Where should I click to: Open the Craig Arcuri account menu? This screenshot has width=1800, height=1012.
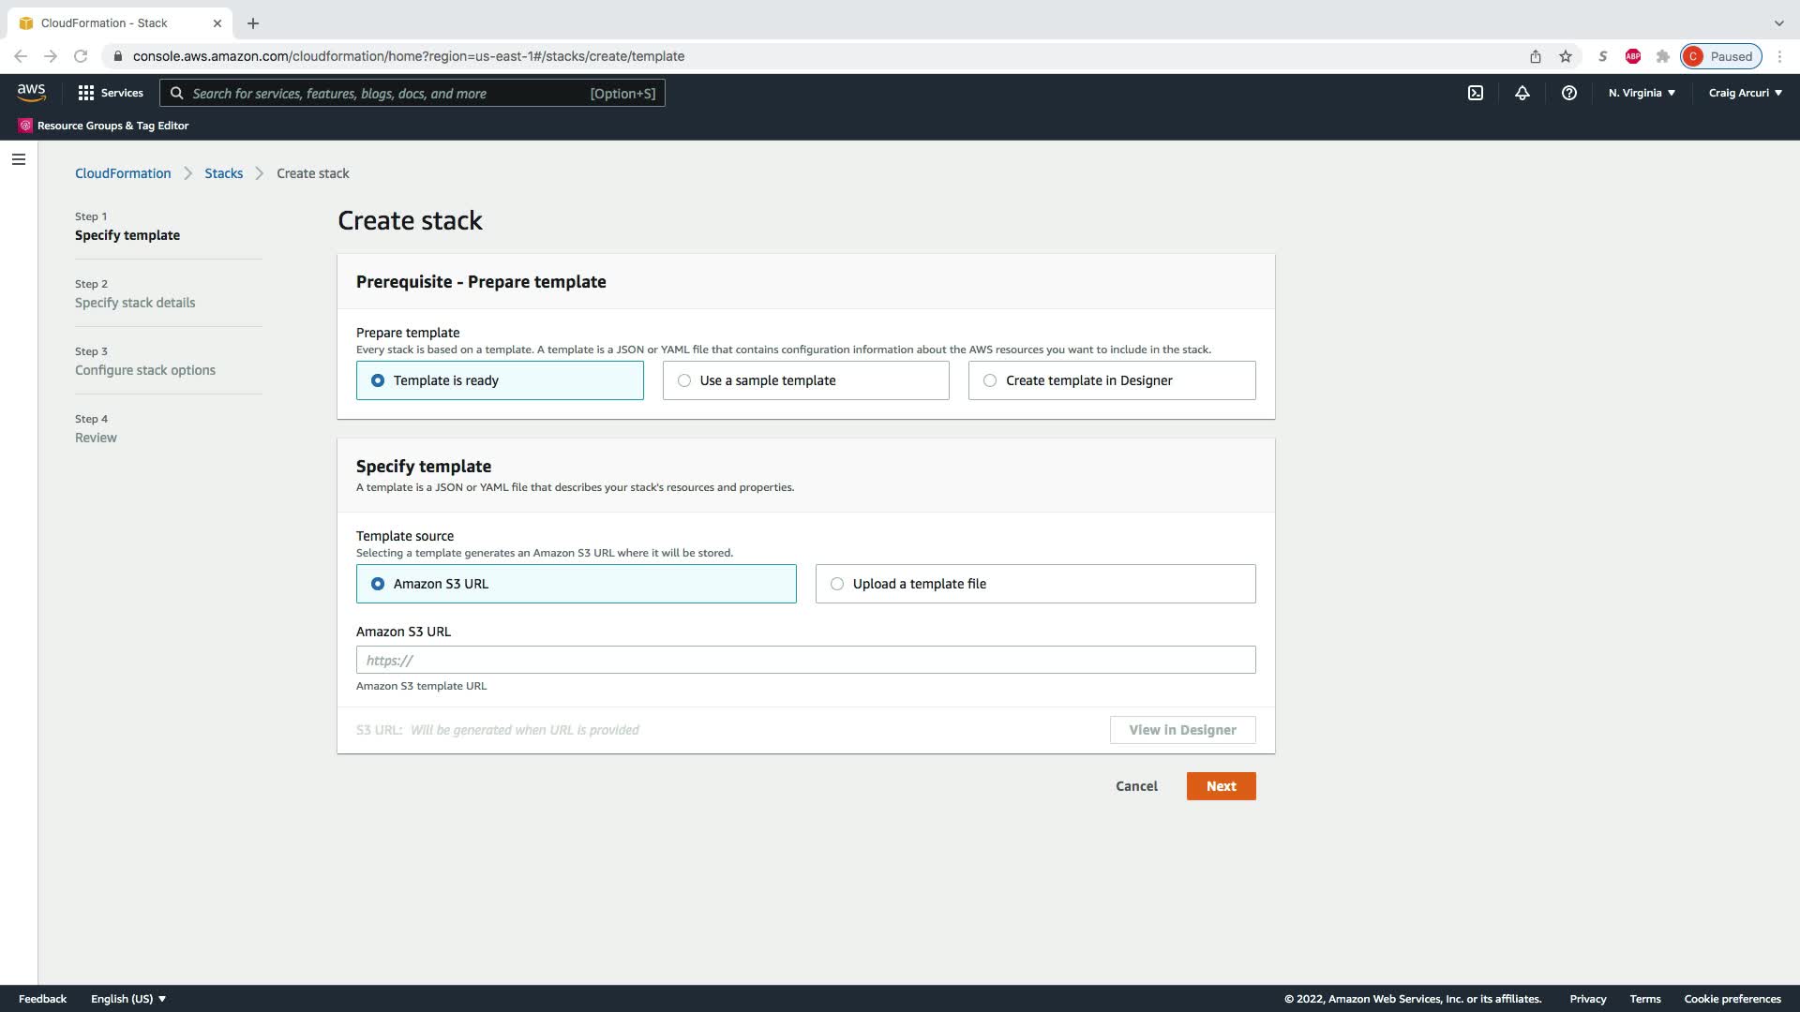coord(1745,93)
